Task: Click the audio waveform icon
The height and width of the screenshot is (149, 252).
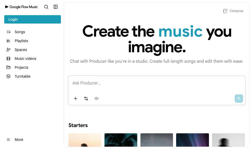Action: click(x=97, y=99)
